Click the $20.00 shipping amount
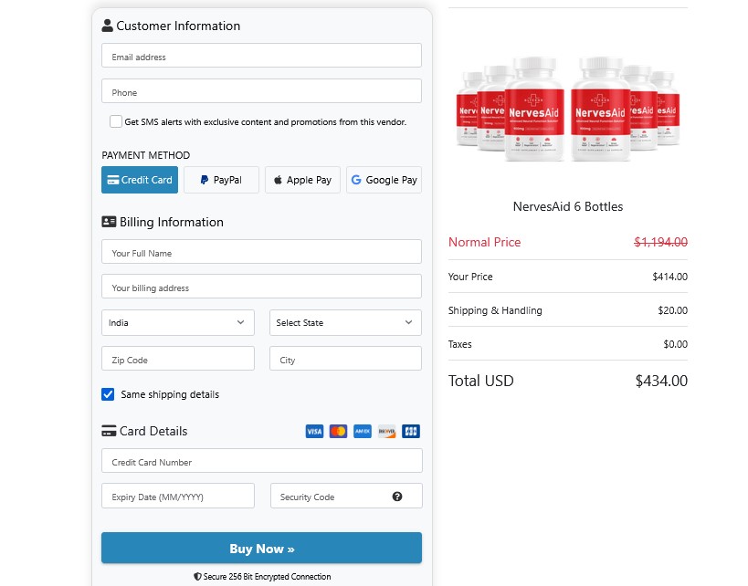 (x=672, y=310)
